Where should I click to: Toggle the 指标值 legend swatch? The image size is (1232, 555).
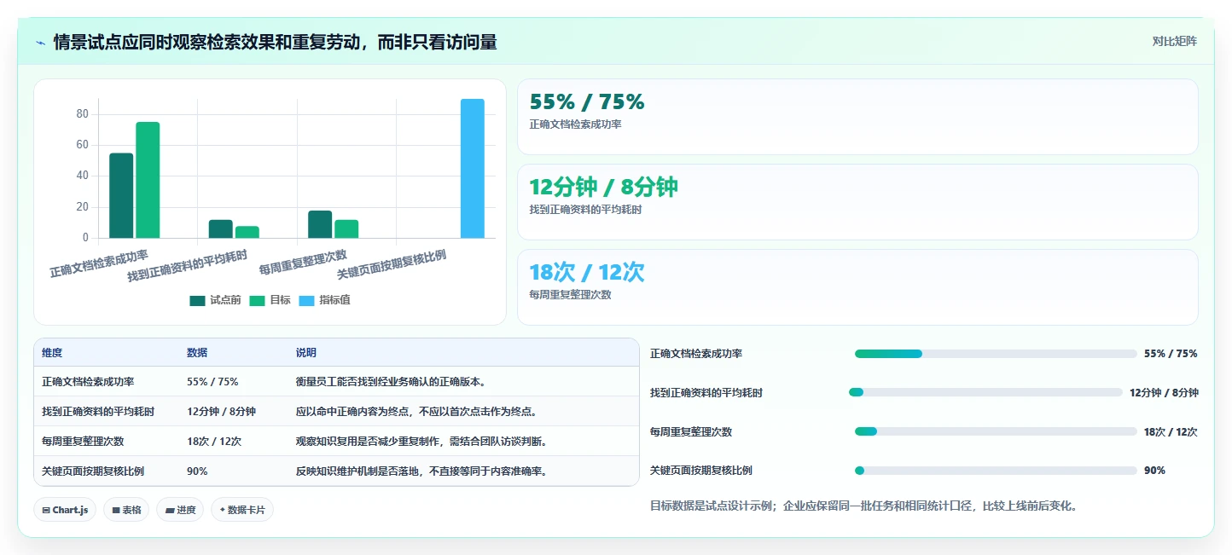pos(306,300)
